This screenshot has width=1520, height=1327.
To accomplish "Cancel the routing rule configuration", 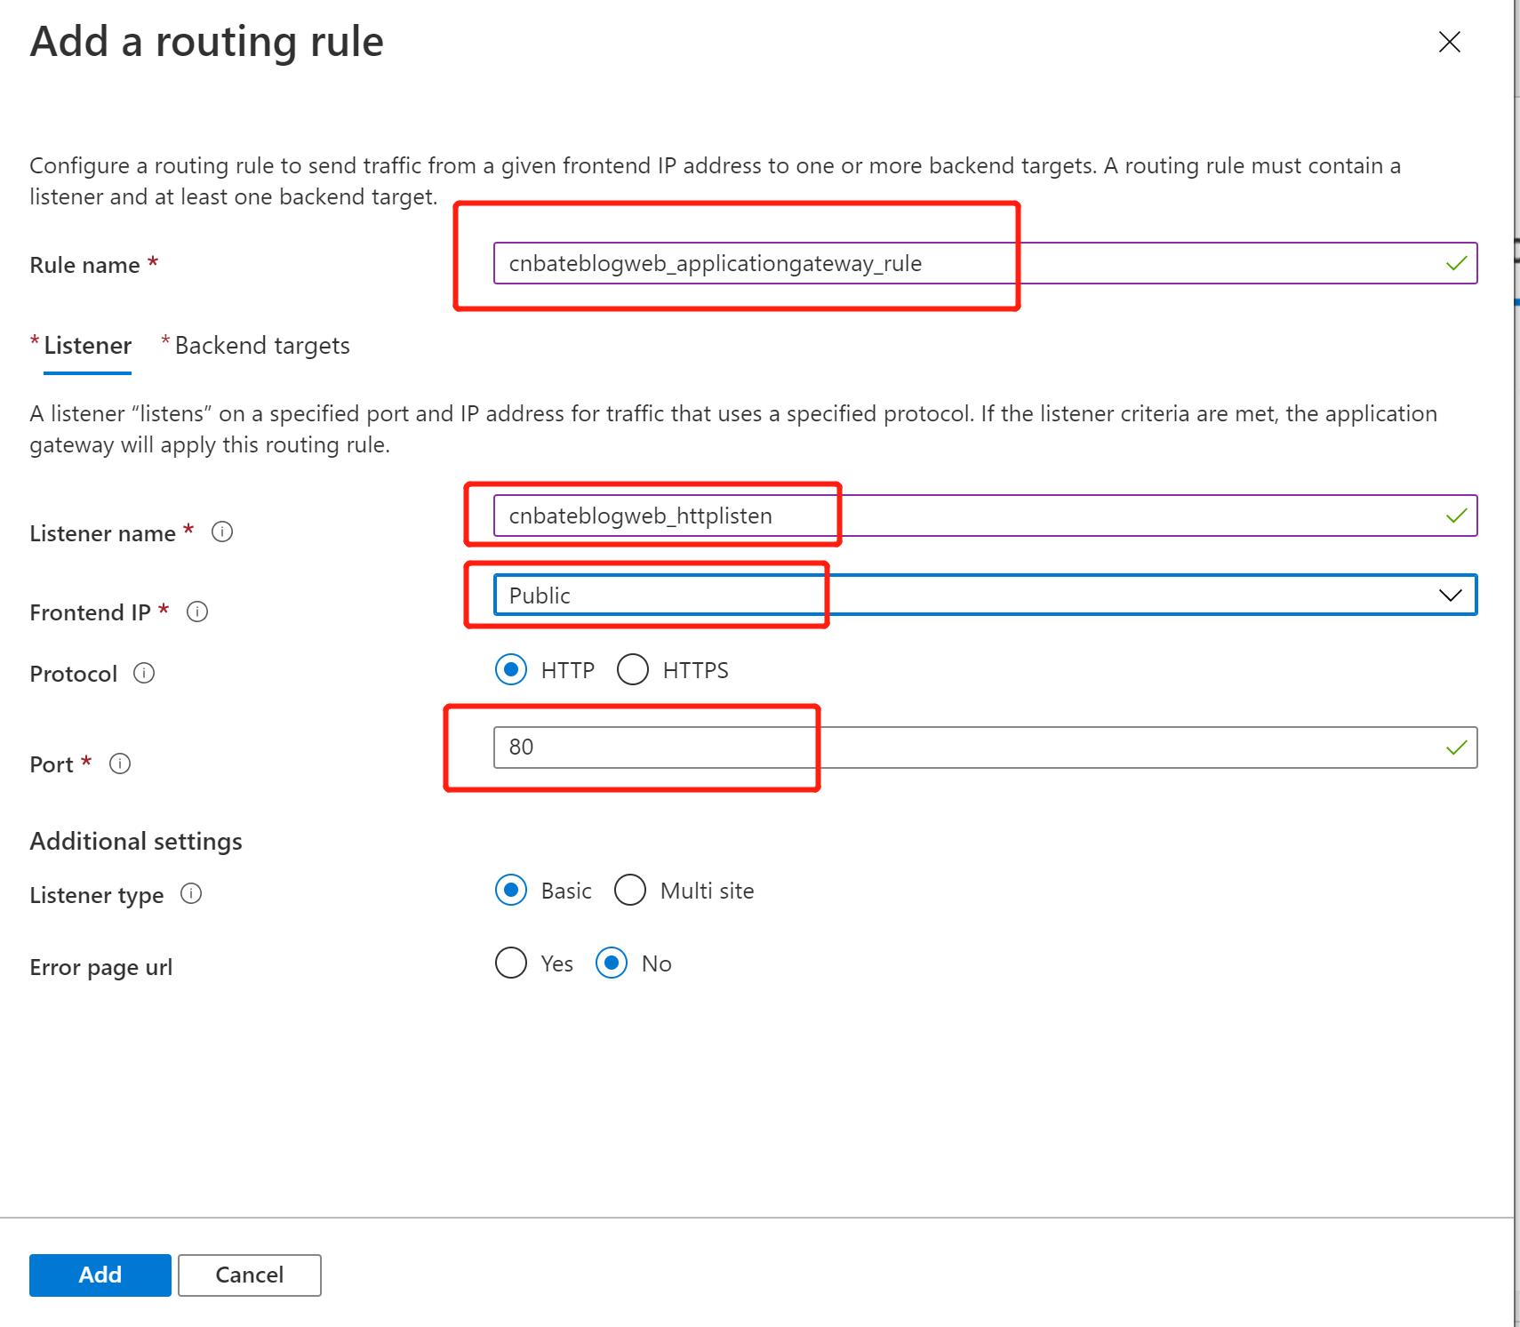I will tap(249, 1275).
